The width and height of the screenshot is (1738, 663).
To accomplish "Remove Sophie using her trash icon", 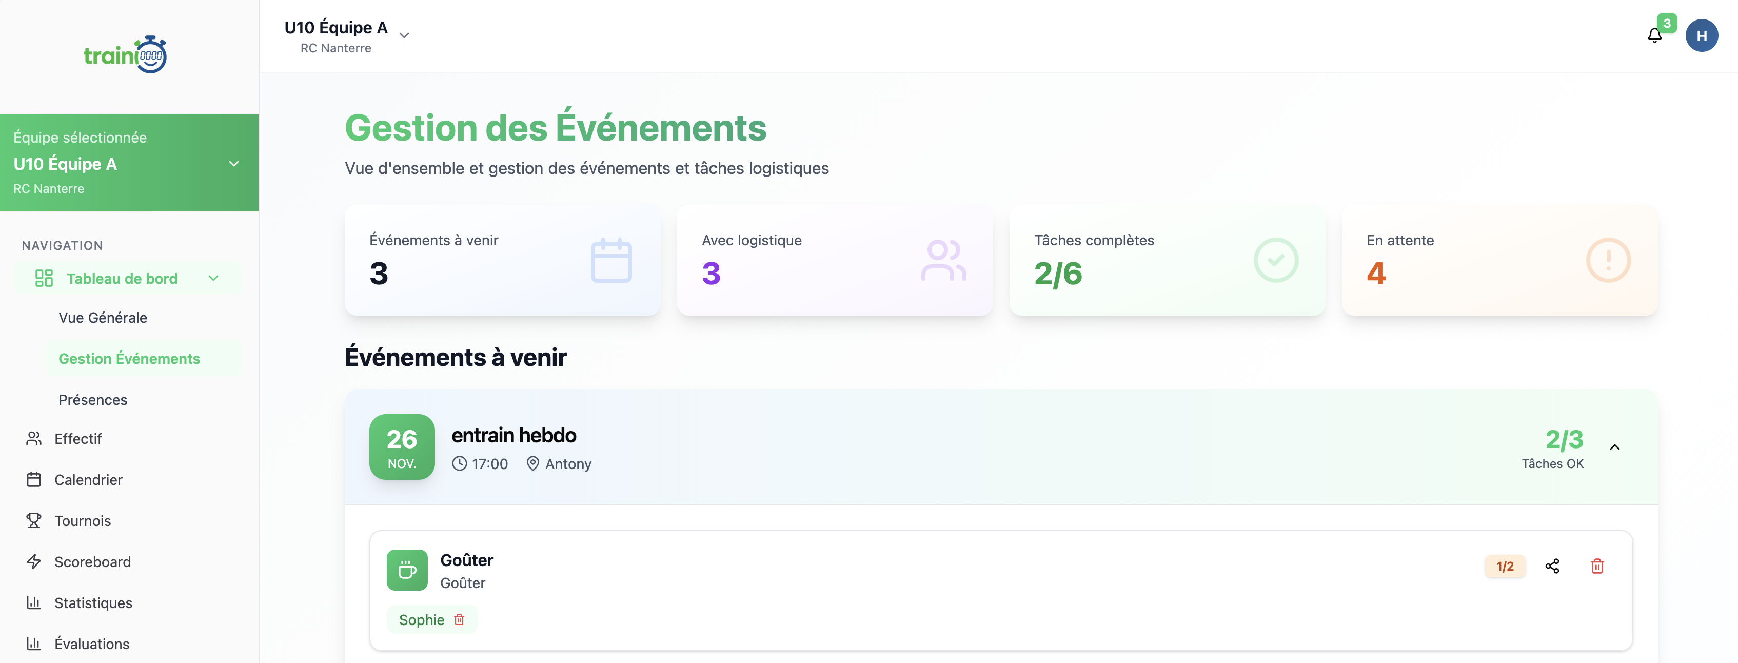I will 459,620.
